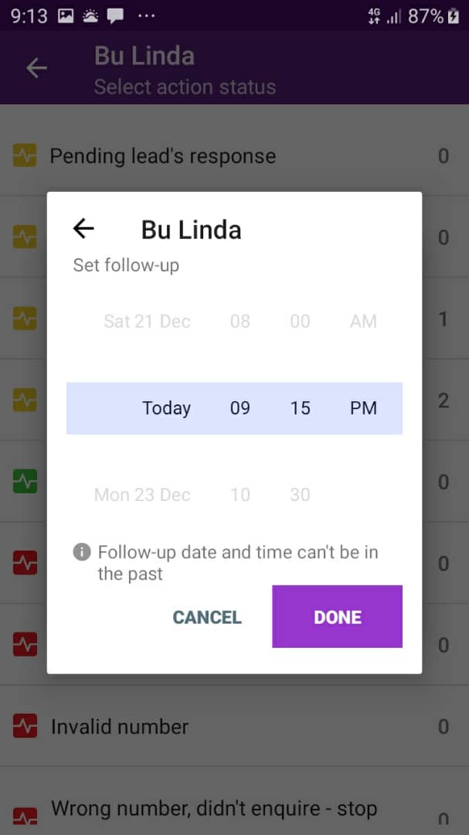Tap the weather icon in the status bar
Screen dimensions: 469x835
(x=90, y=15)
